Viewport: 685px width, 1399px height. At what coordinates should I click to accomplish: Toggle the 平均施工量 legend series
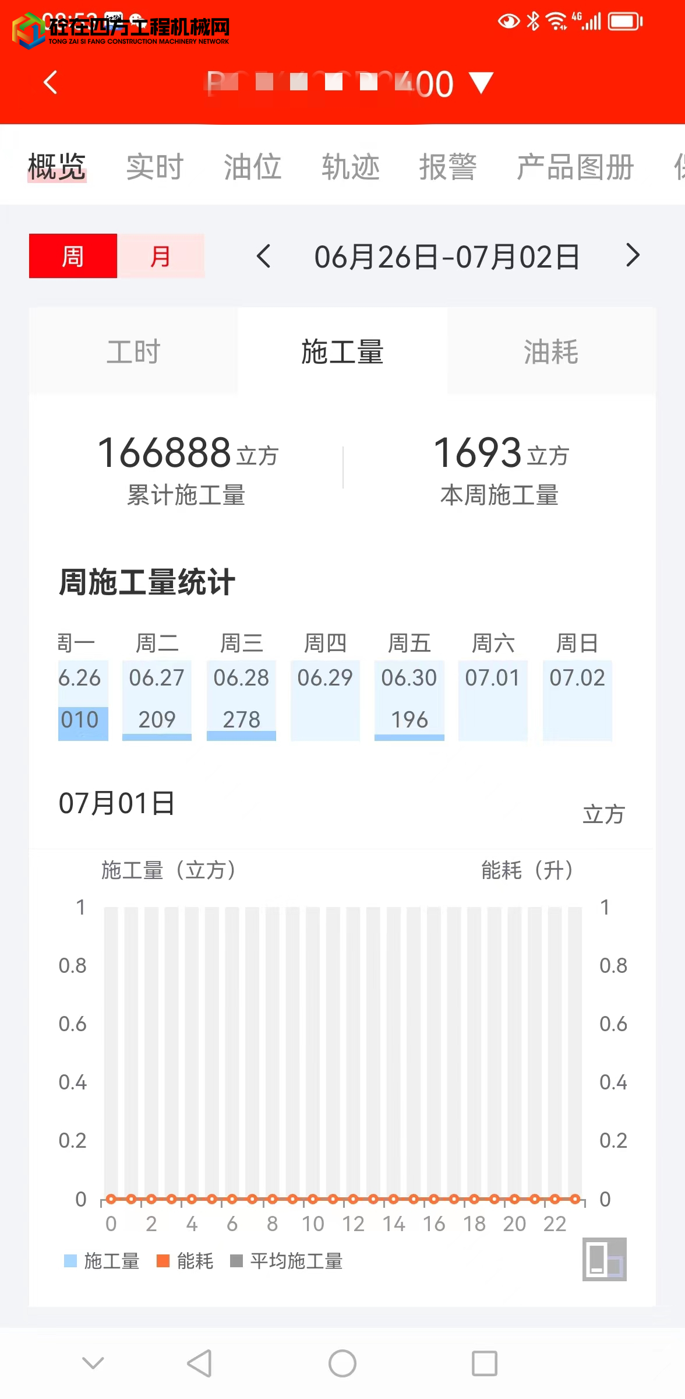tap(287, 1261)
